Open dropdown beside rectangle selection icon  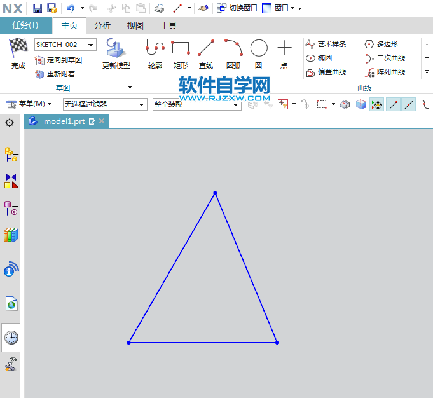click(x=333, y=104)
